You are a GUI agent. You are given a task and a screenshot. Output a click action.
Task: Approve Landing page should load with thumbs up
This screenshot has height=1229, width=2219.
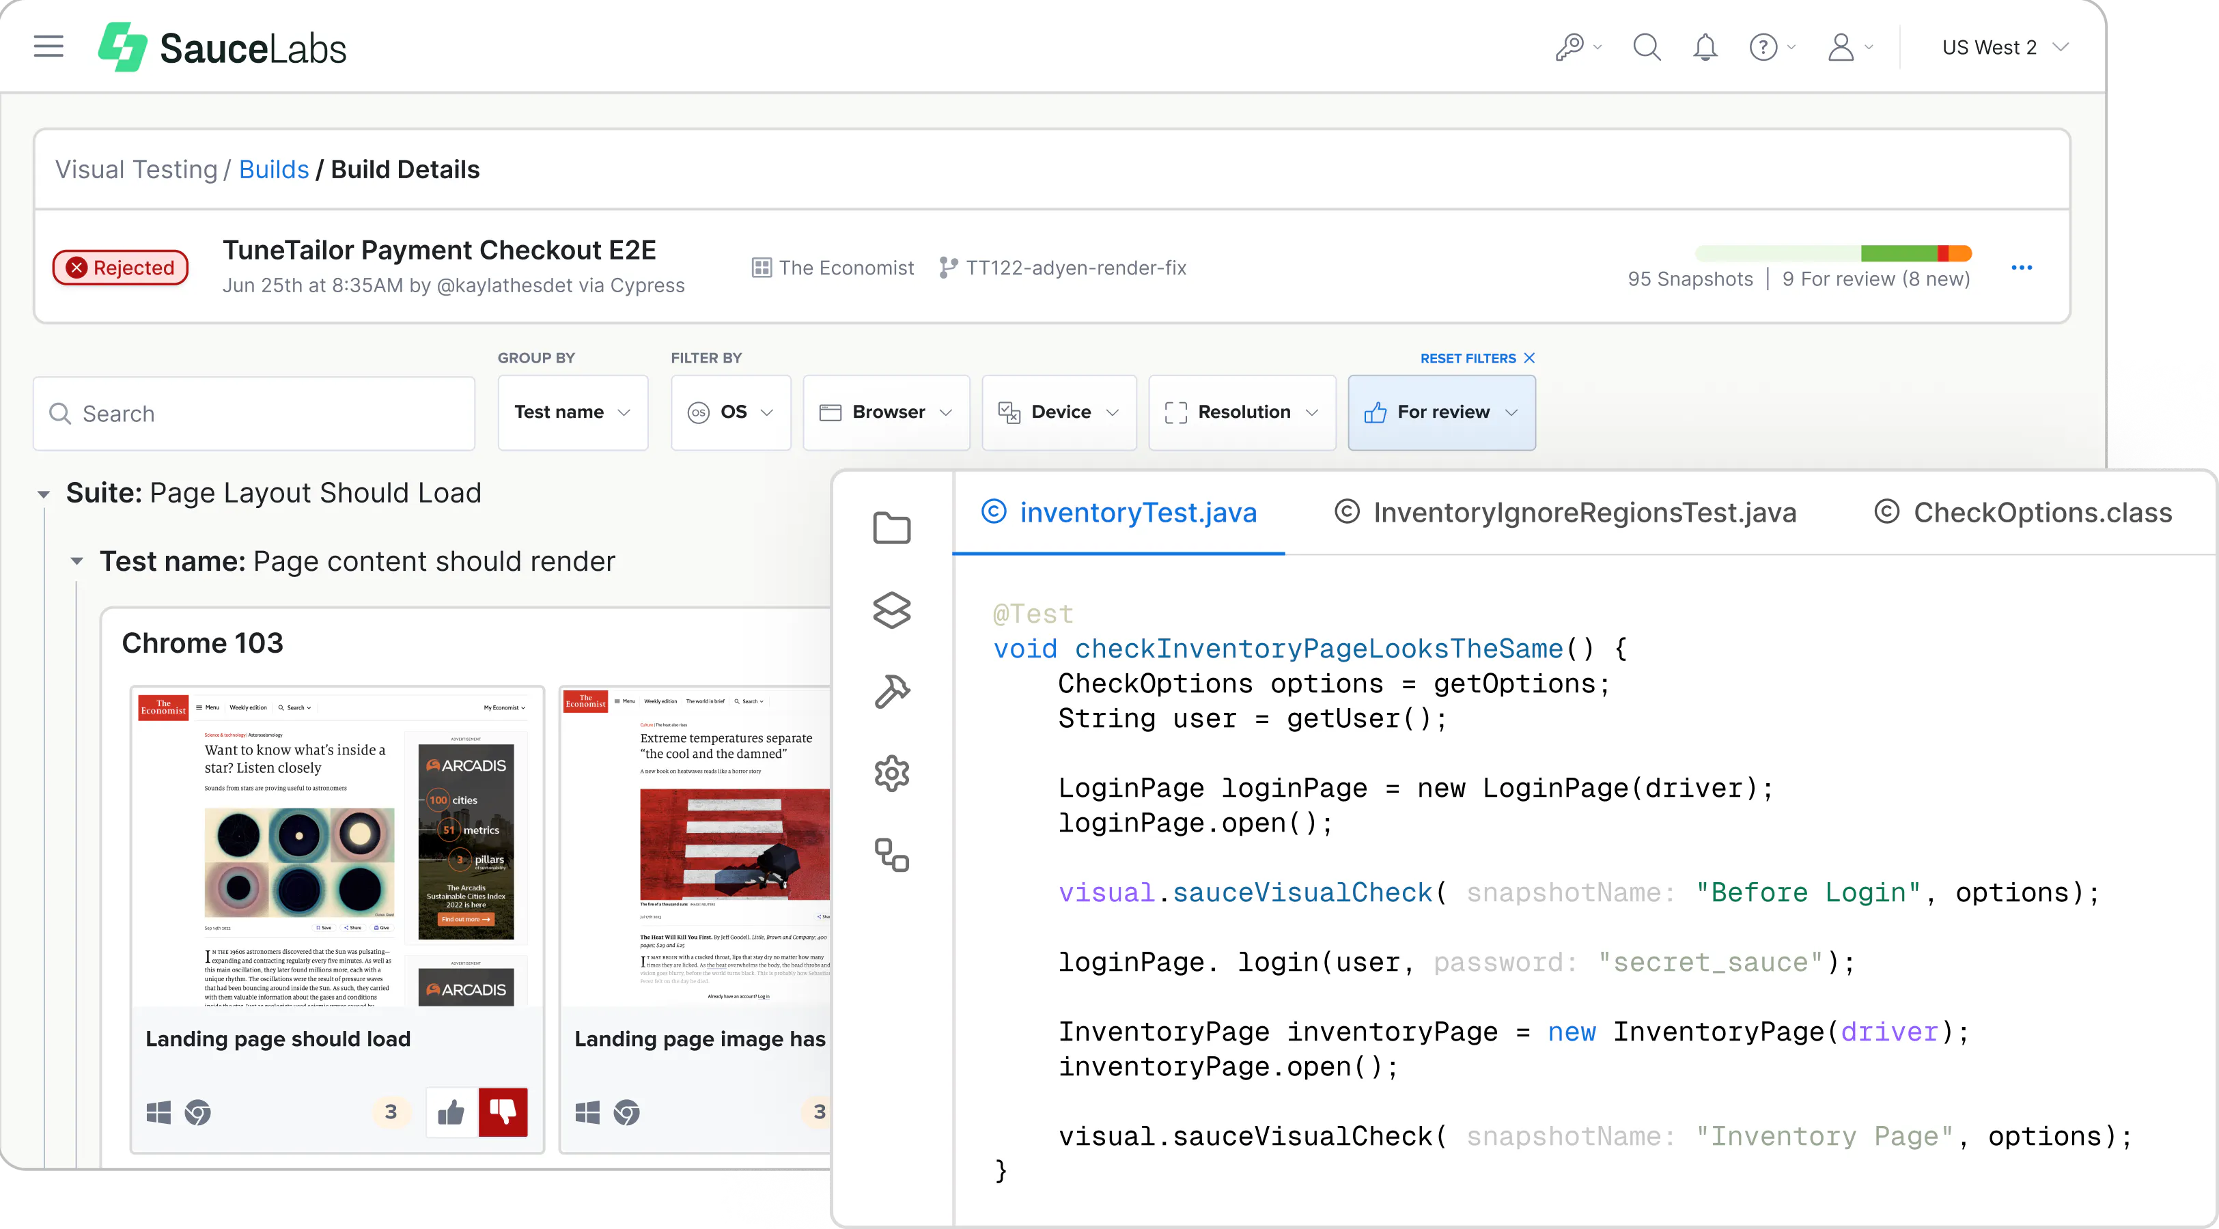451,1112
